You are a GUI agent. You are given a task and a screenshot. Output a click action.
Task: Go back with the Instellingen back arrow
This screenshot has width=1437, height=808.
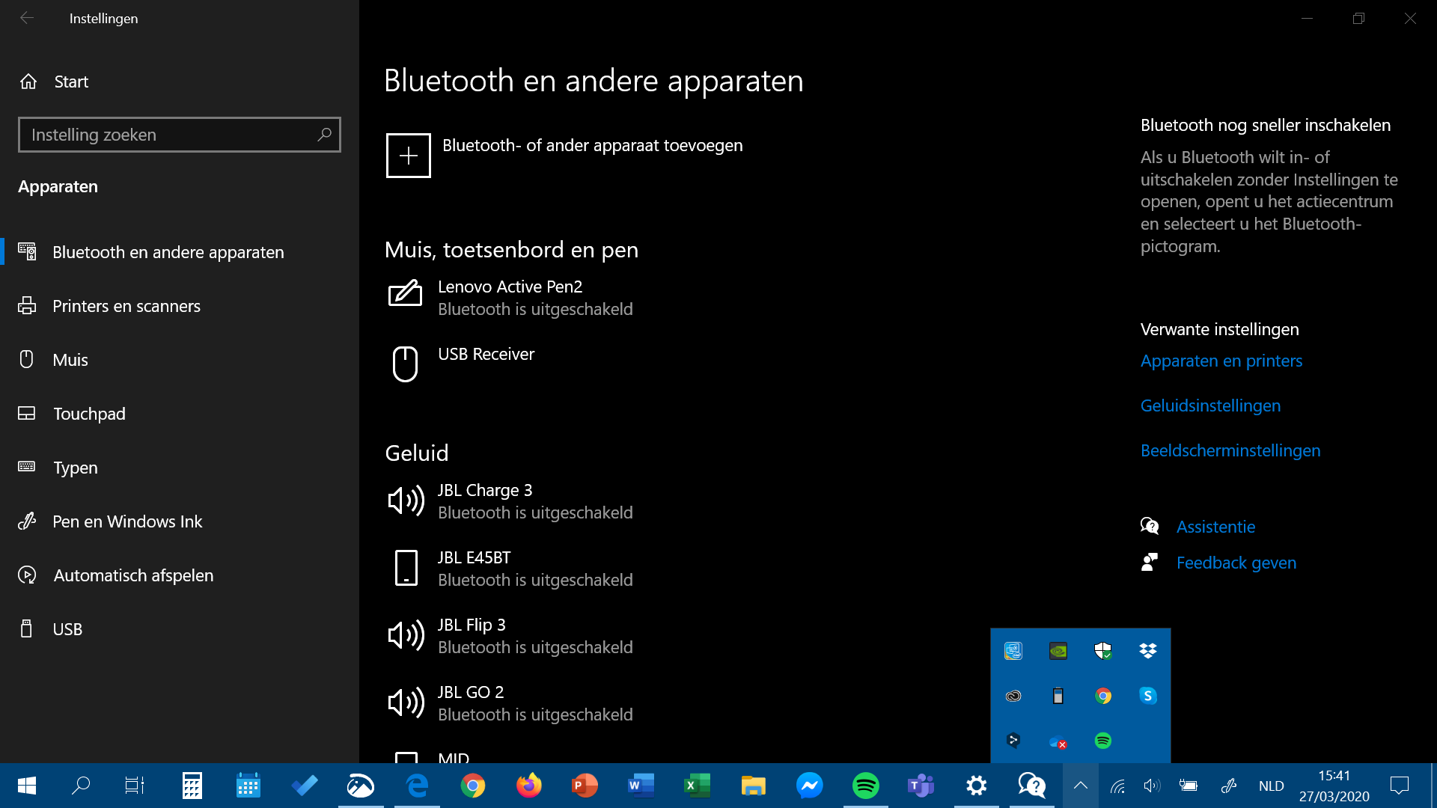tap(27, 18)
